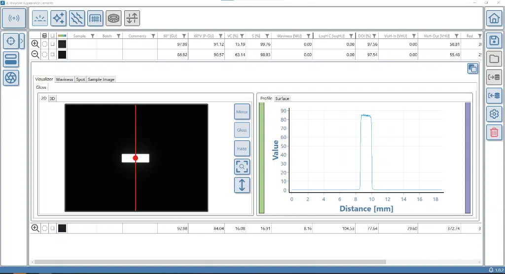Select the sparkle stars toolbar icon
This screenshot has height=274, width=505.
(59, 18)
